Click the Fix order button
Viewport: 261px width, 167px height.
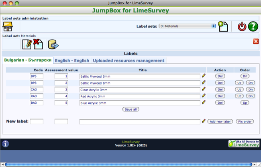click(245, 121)
